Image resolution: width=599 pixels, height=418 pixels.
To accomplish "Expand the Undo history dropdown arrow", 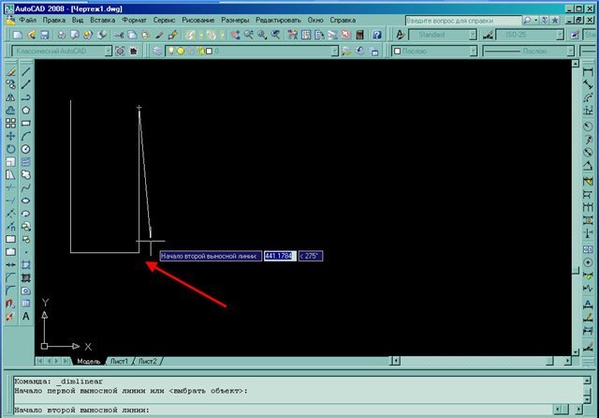I will coord(201,36).
